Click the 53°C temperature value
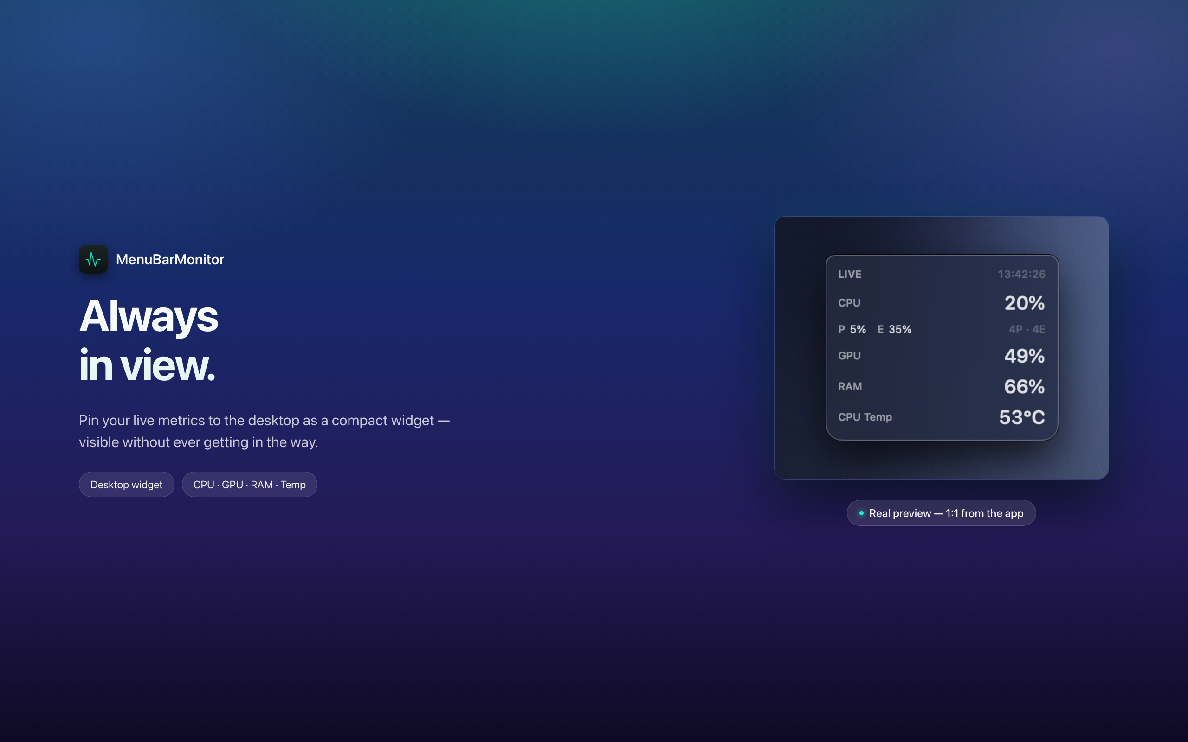 [1021, 417]
